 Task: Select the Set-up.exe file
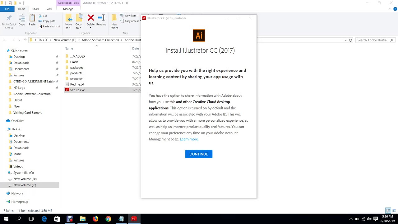(77, 90)
